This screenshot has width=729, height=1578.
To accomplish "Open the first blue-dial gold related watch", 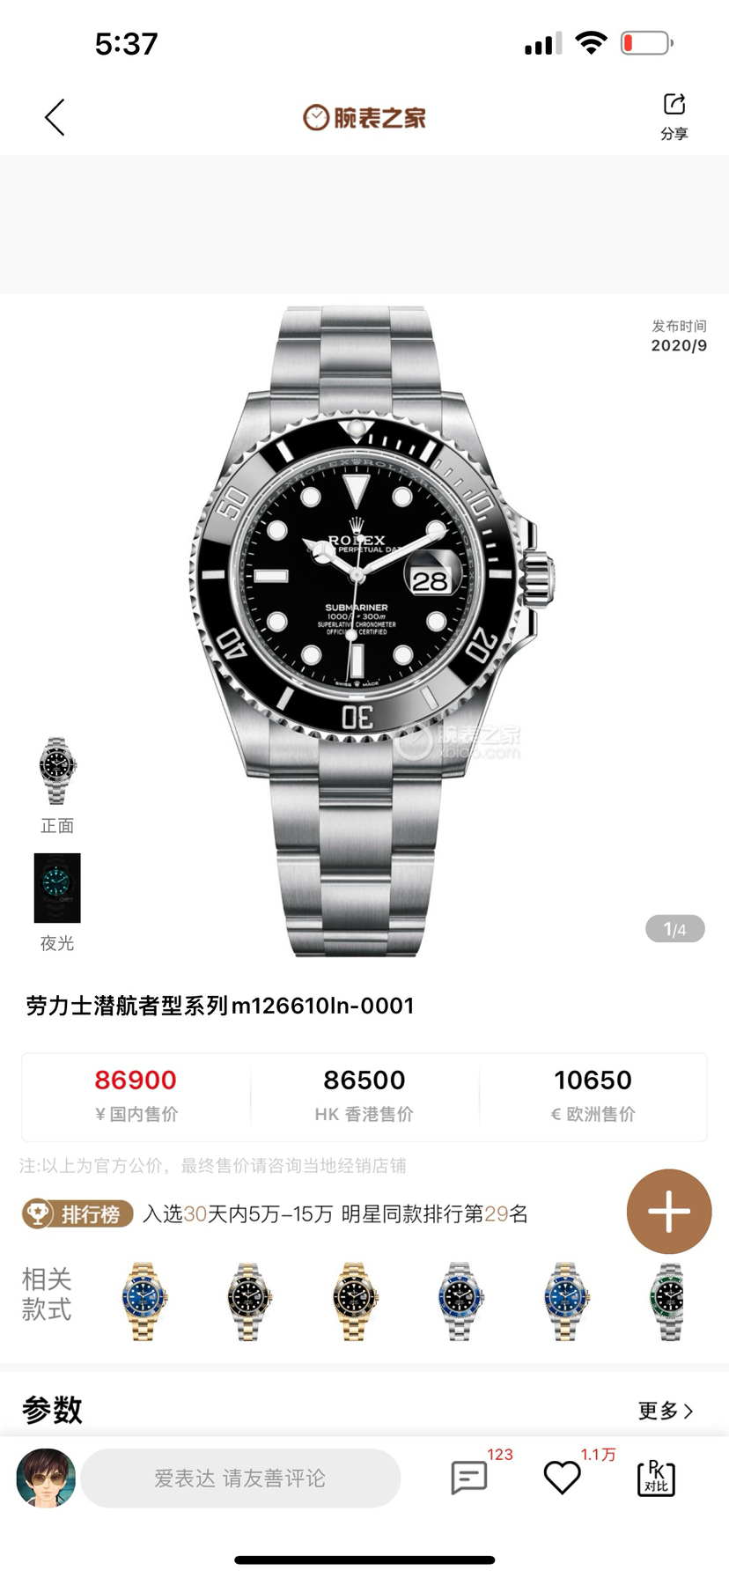I will coord(143,1301).
